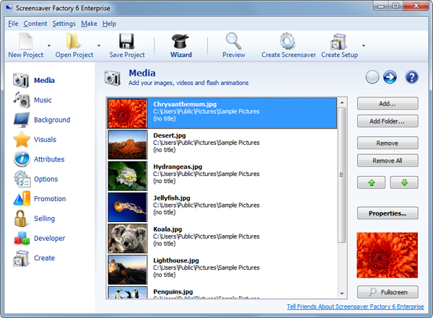Screen dimensions: 433x318
Task: Click the Add Folder... button
Action: tap(387, 121)
